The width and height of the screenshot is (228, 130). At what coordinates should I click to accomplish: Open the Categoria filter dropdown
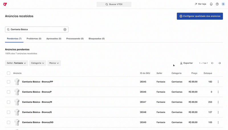click(x=38, y=63)
